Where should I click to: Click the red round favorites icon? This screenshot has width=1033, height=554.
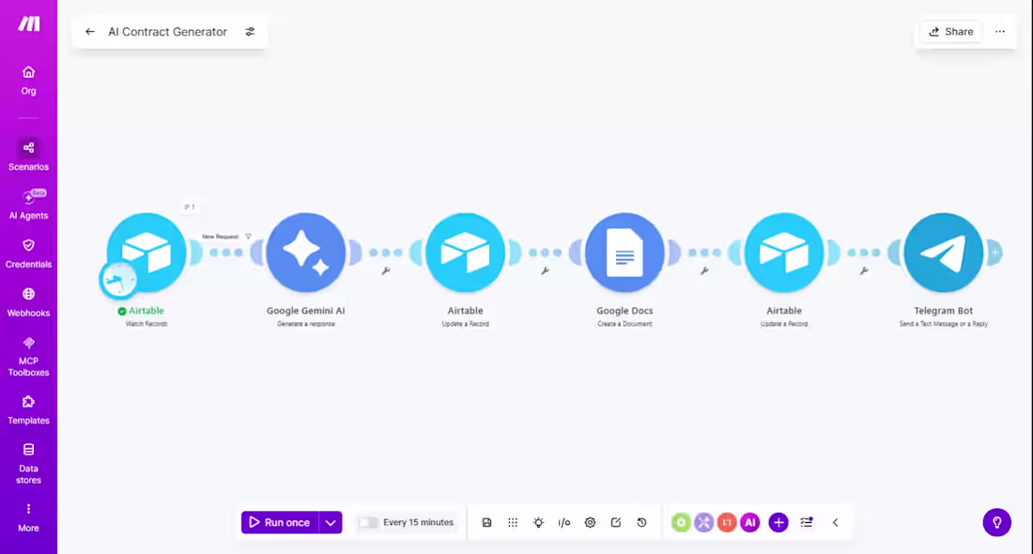727,522
